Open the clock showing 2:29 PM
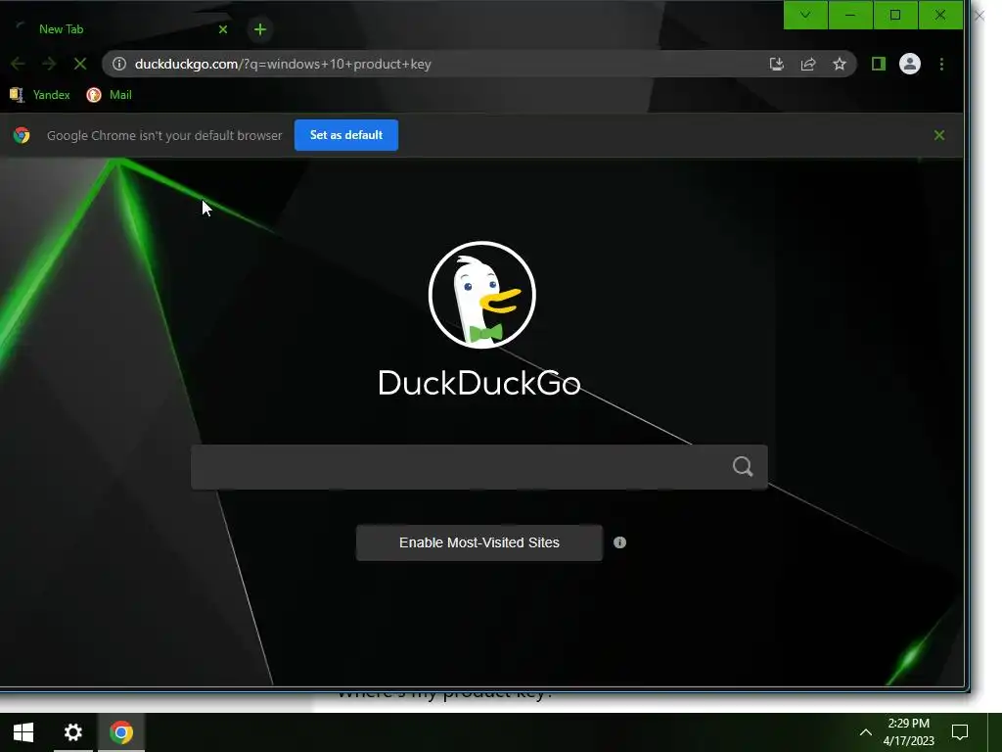Image resolution: width=1002 pixels, height=752 pixels. click(x=909, y=732)
